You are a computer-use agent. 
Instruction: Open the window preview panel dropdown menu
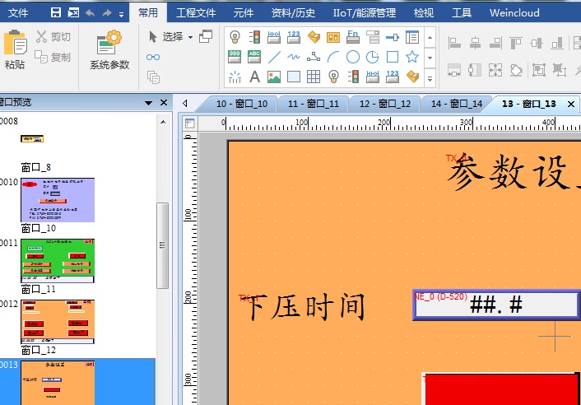click(149, 103)
